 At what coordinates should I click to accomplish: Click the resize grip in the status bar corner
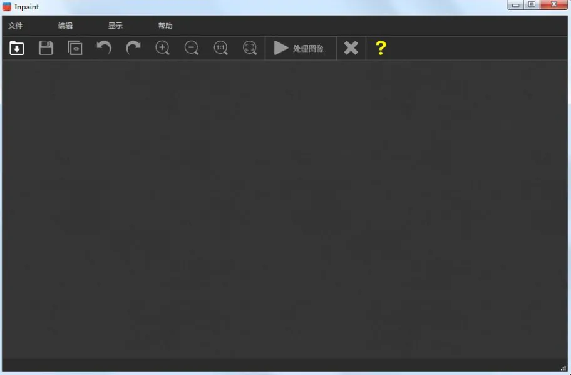[x=563, y=367]
